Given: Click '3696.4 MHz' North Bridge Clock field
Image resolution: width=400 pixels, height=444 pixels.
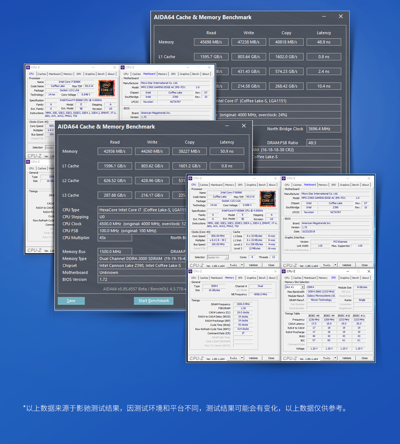Looking at the screenshot, I should click(324, 129).
